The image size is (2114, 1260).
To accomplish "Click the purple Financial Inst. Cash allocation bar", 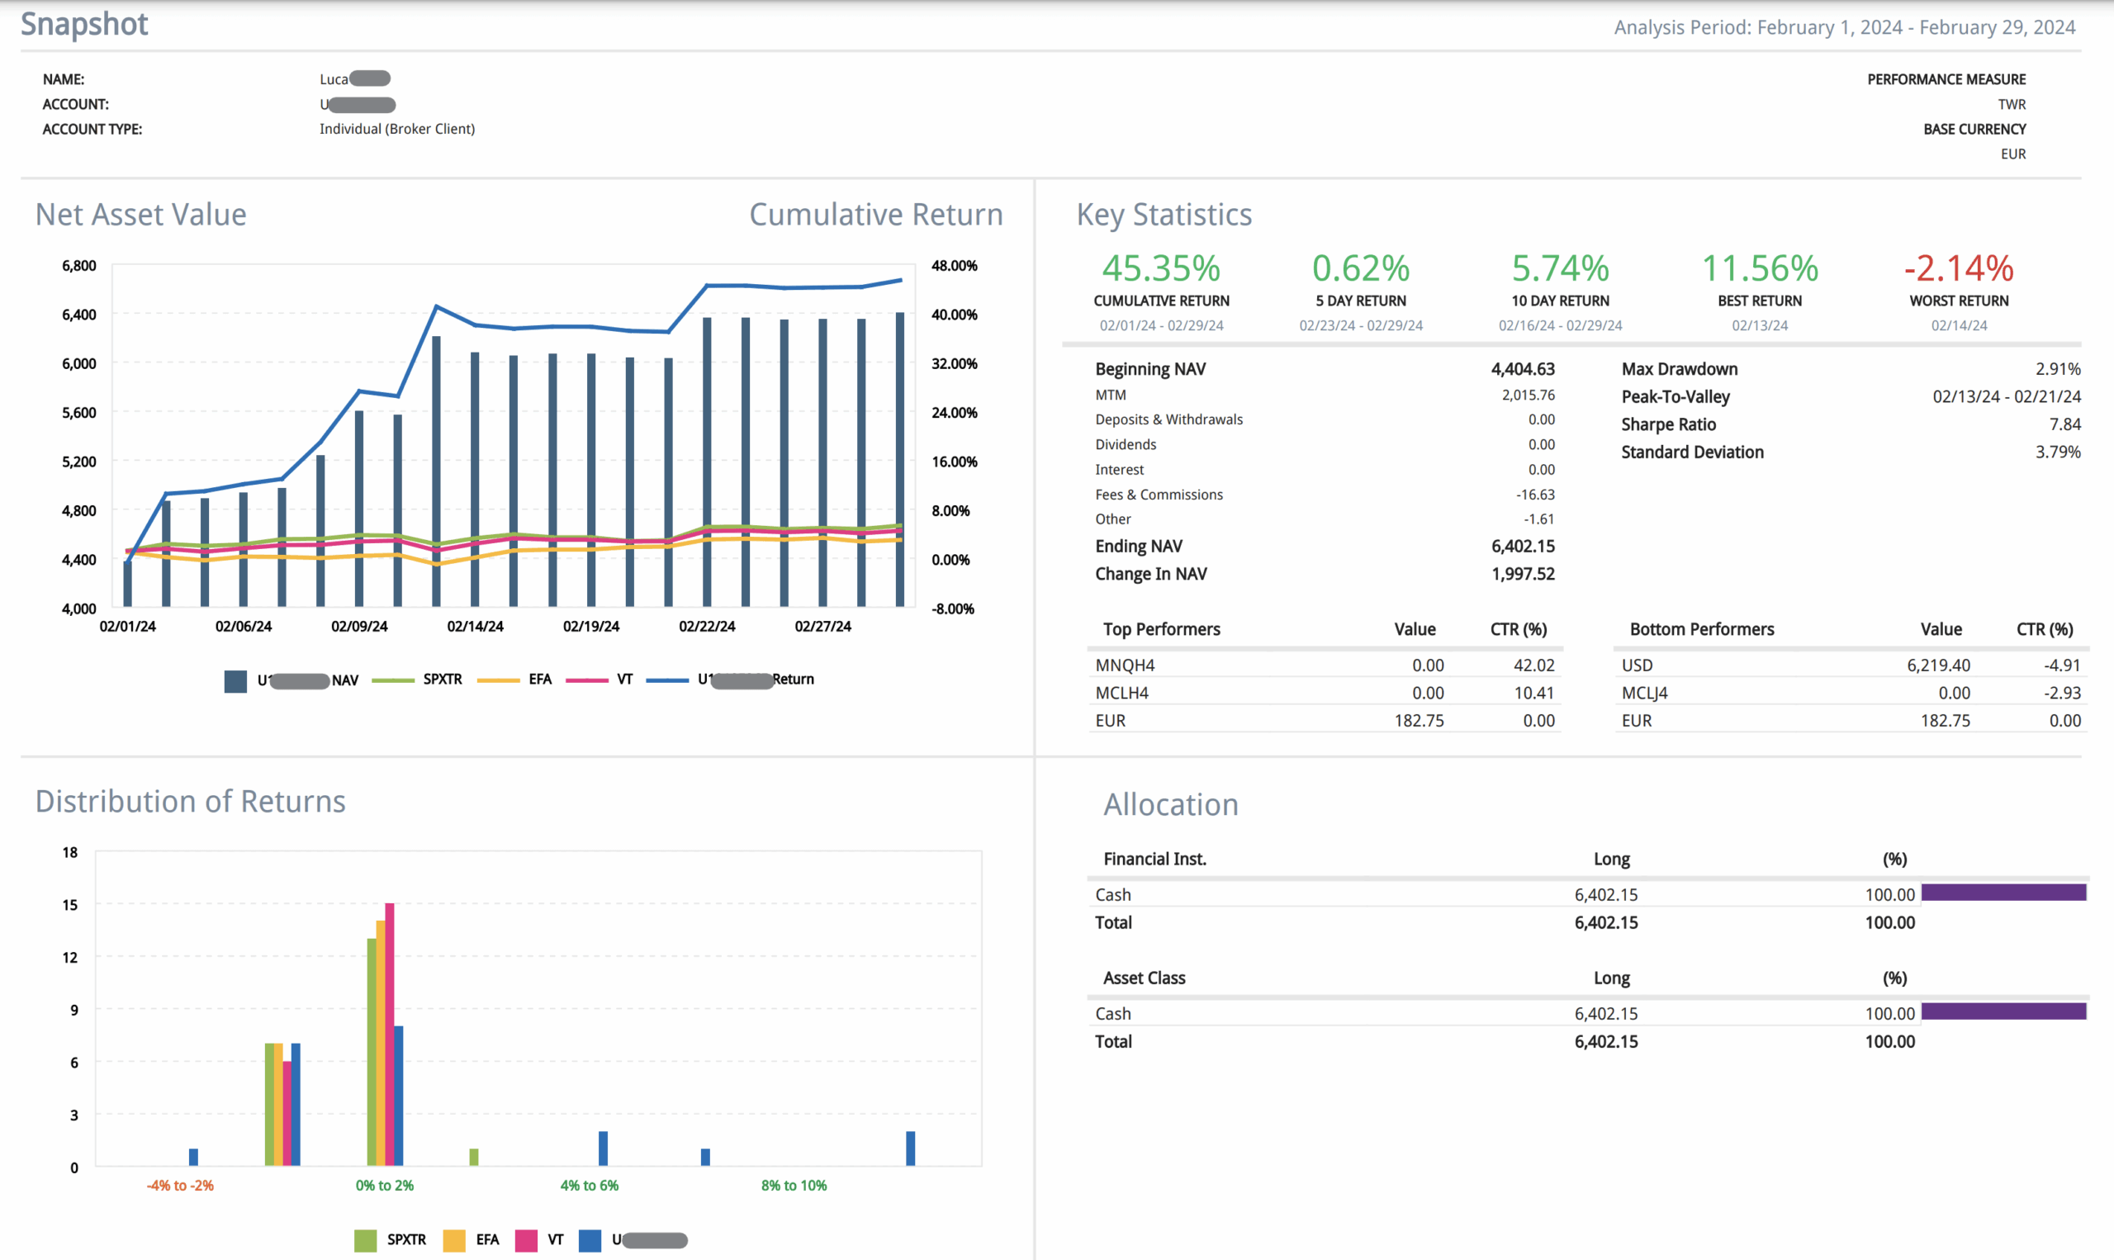I will tap(2003, 893).
